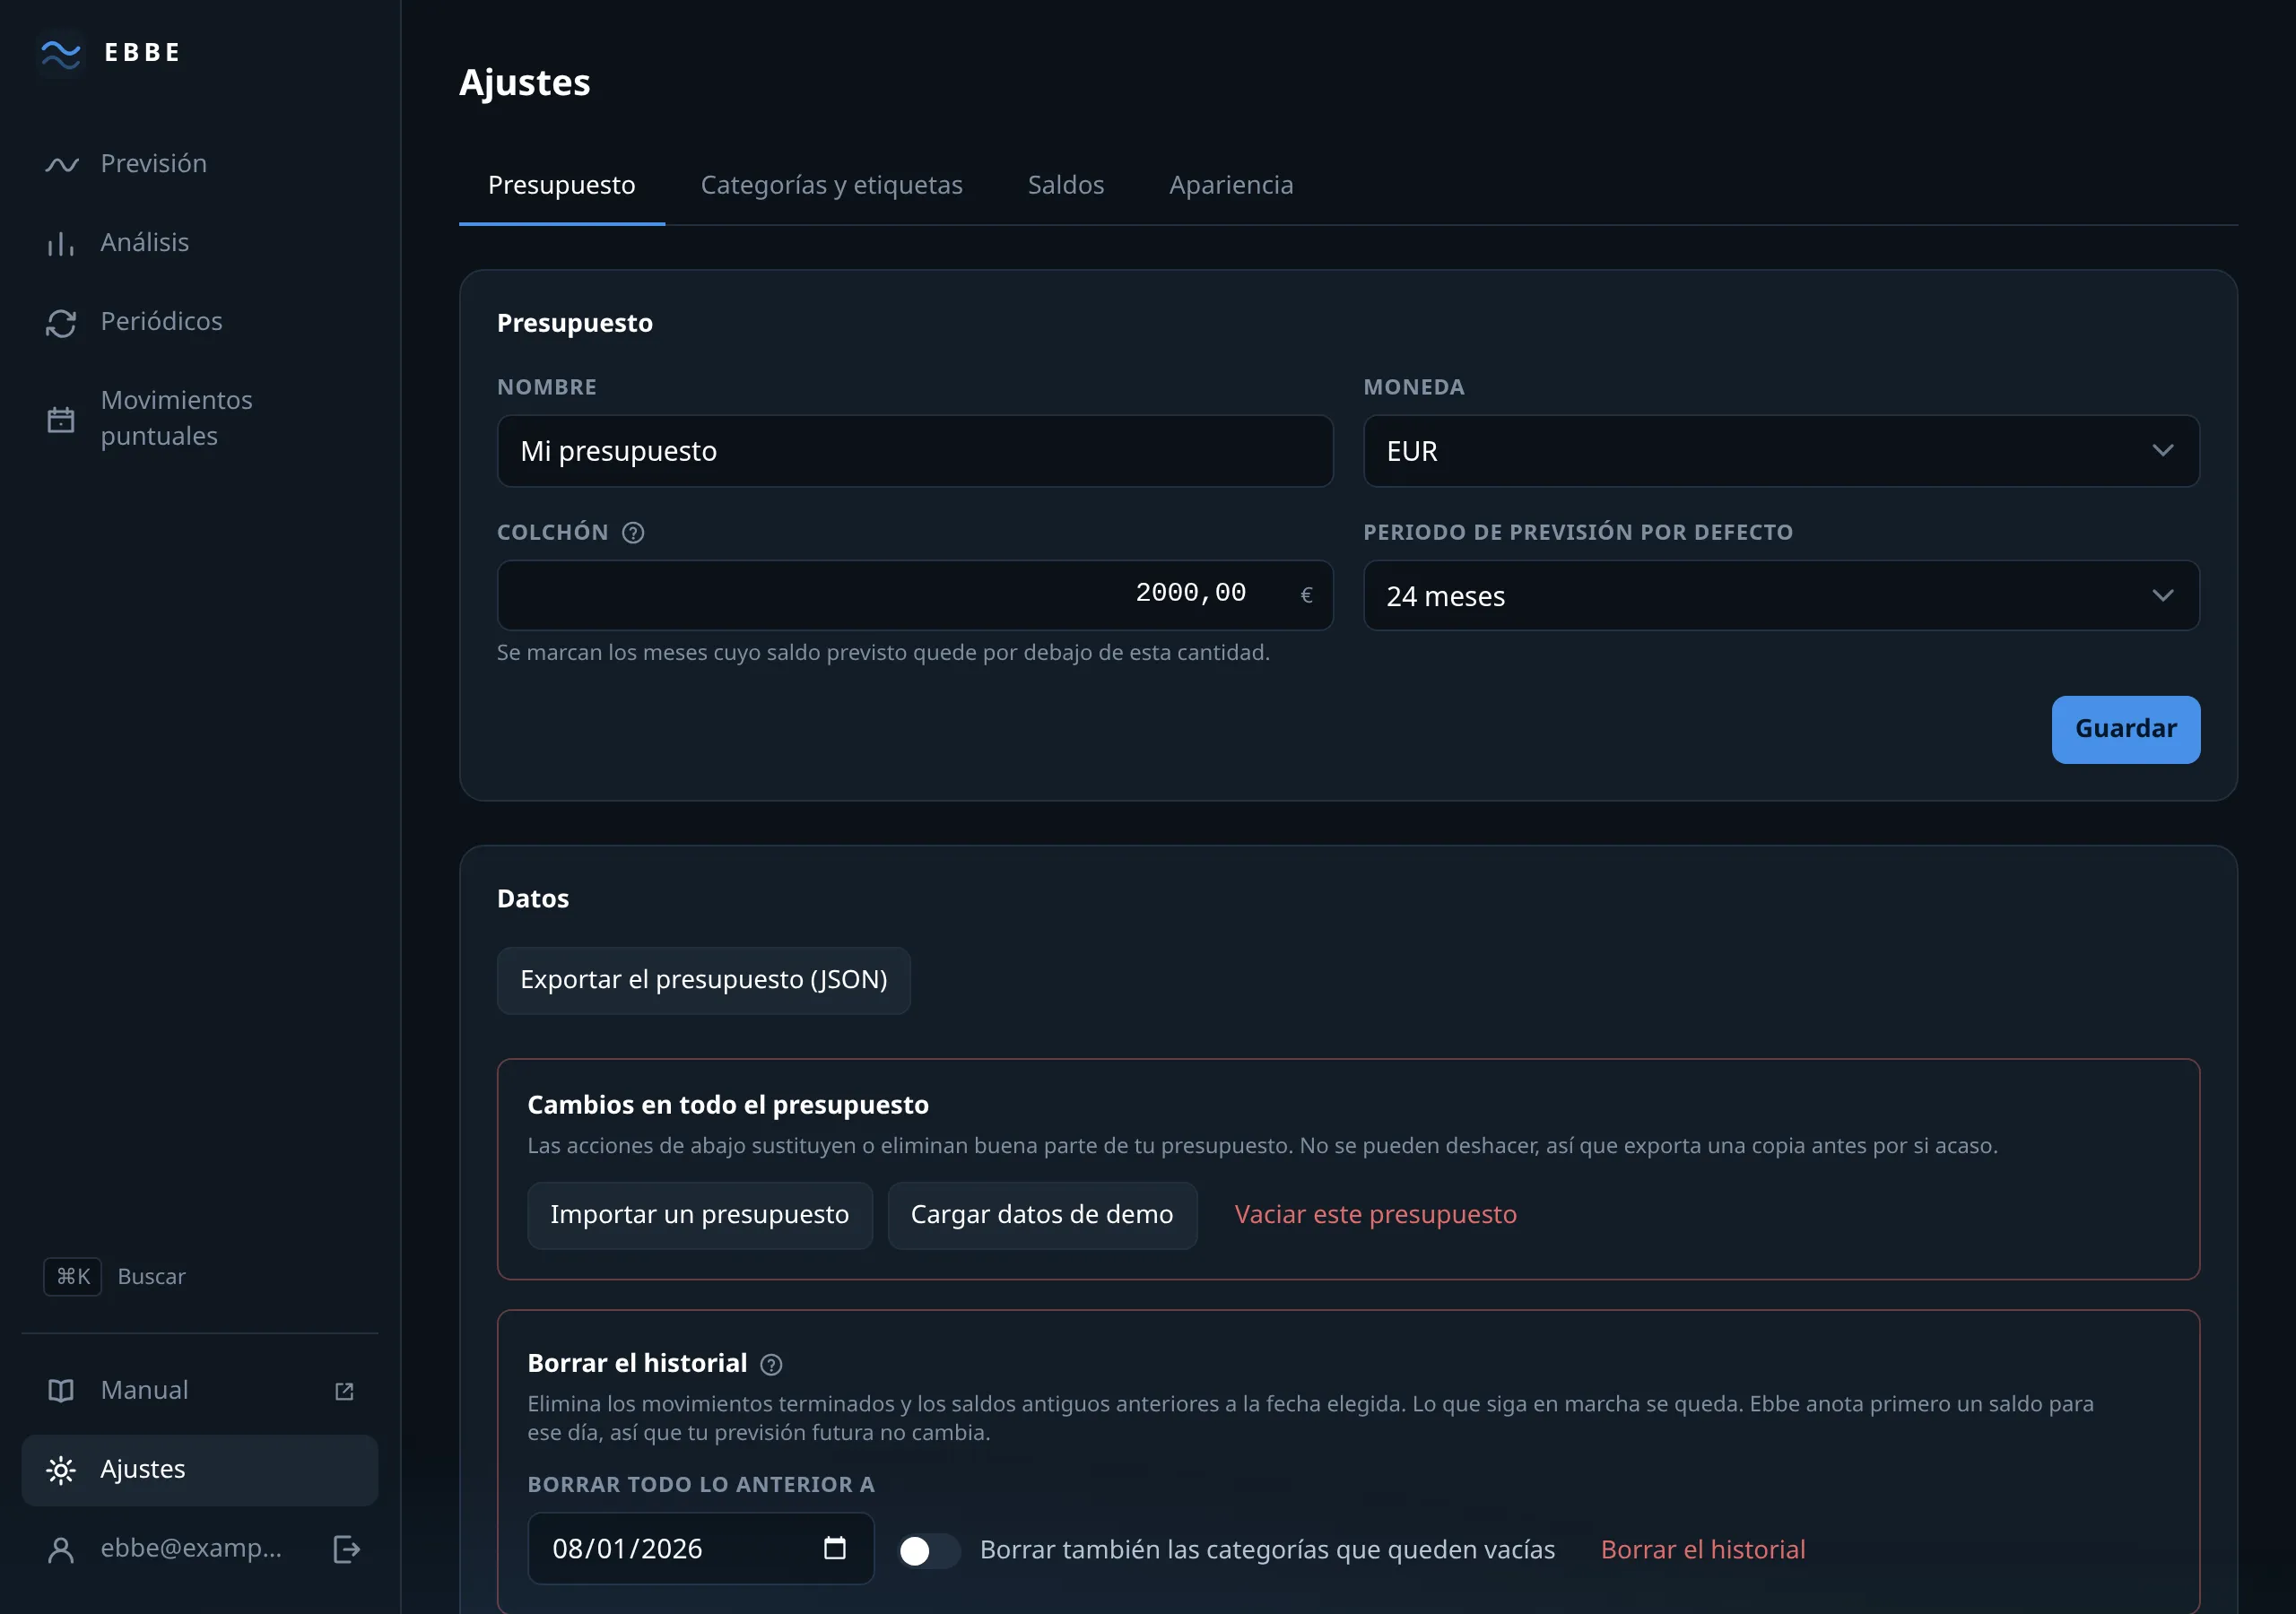The height and width of the screenshot is (1614, 2296).
Task: Click the Colchón help question mark icon
Action: pos(633,533)
